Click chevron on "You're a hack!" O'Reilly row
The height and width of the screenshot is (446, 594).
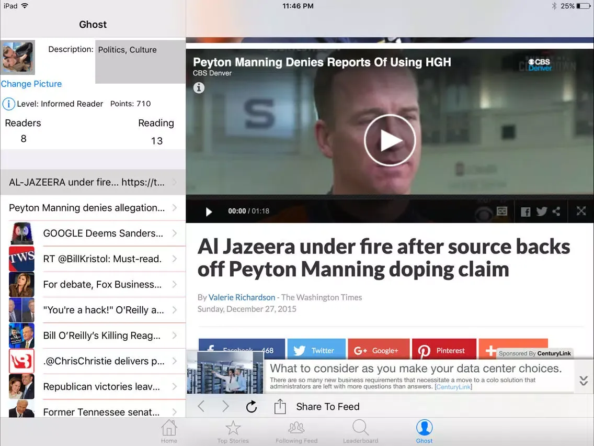click(x=175, y=310)
